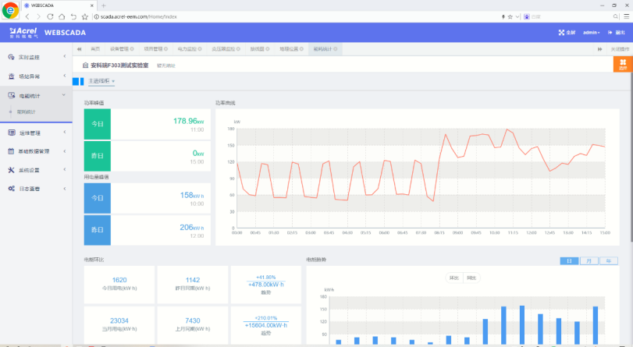Viewport: 633px width, 347px height.
Task: Select the 同比 comparison toggle
Action: (471, 277)
